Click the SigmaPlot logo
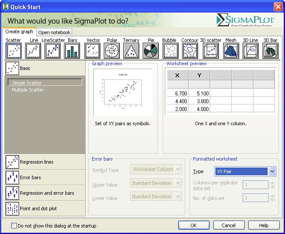The width and height of the screenshot is (285, 234). (246, 20)
